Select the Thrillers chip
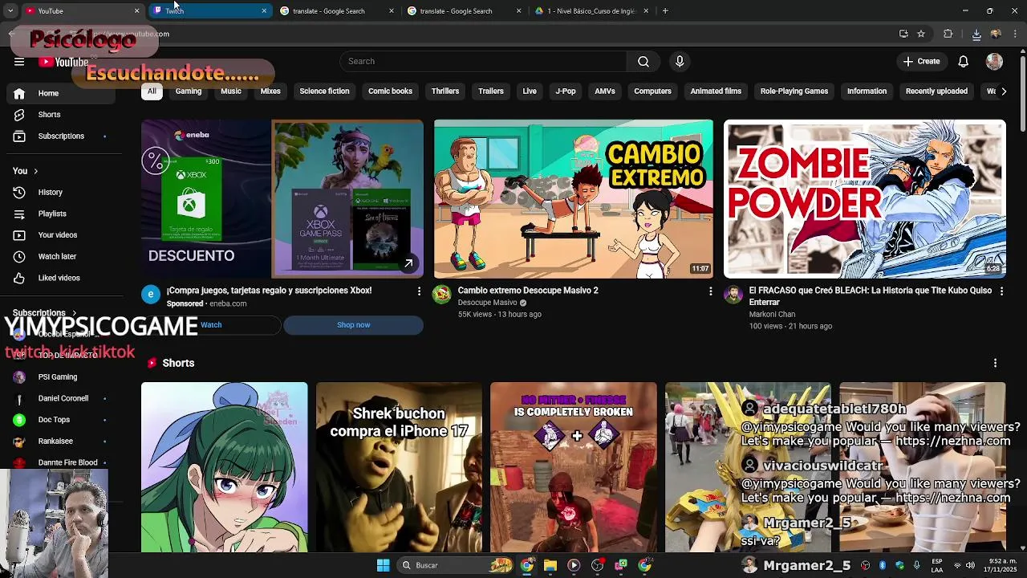The height and width of the screenshot is (578, 1027). 445,92
